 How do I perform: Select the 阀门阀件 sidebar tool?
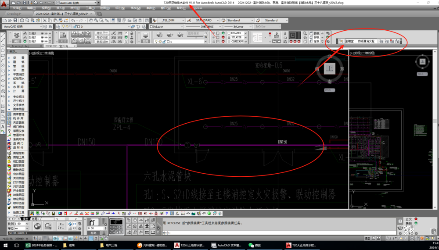click(x=18, y=127)
